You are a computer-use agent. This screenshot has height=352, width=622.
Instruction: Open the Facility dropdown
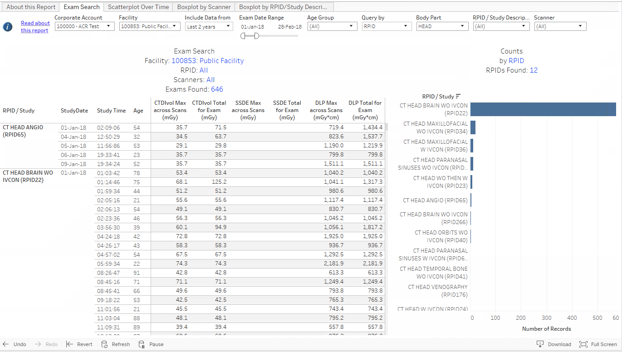(x=150, y=26)
